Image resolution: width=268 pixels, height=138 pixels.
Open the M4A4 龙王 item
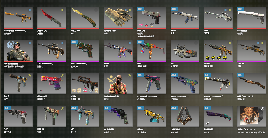[x=118, y=51]
